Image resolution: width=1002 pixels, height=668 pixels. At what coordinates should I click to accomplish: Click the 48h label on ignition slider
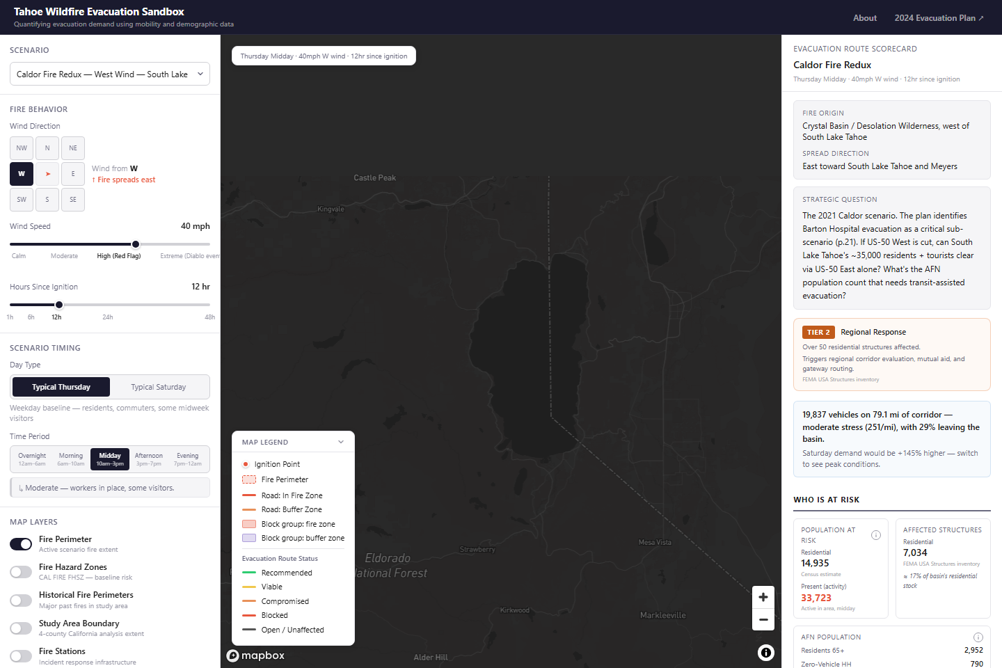tap(209, 317)
